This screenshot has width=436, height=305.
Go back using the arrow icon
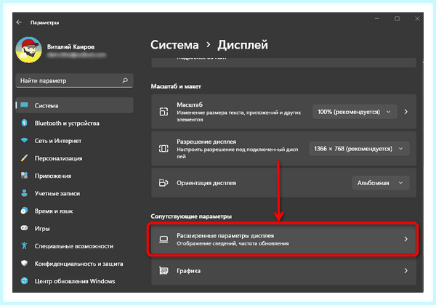pyautogui.click(x=19, y=23)
